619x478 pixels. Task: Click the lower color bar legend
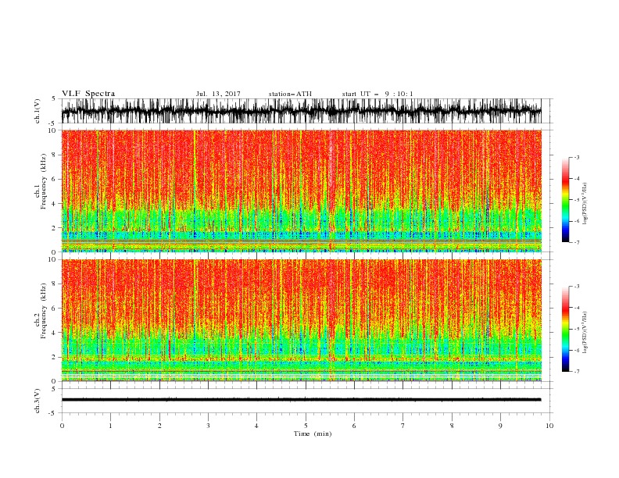click(565, 329)
